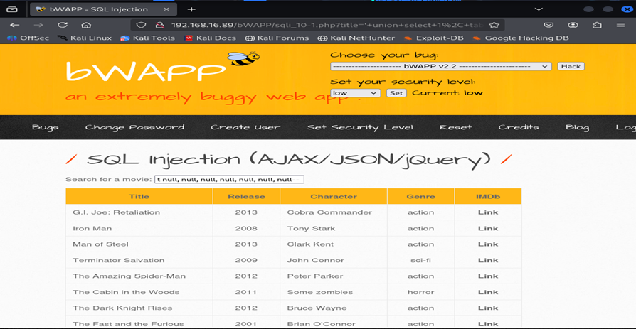Click the Release column header
This screenshot has width=636, height=329.
click(x=246, y=197)
